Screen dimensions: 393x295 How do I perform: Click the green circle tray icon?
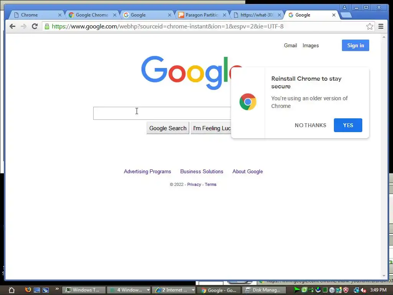point(304,290)
